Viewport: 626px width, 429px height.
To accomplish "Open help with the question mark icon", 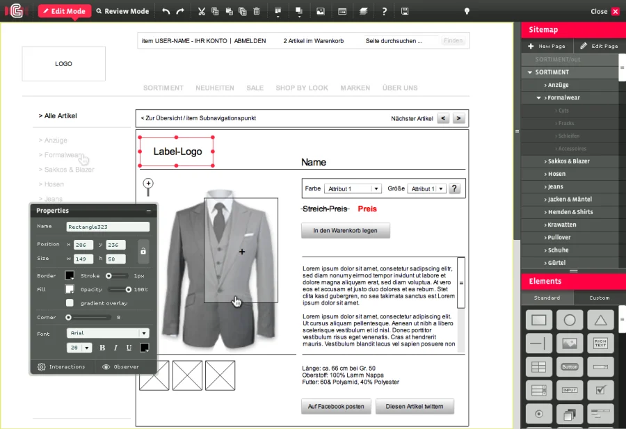I will (385, 12).
